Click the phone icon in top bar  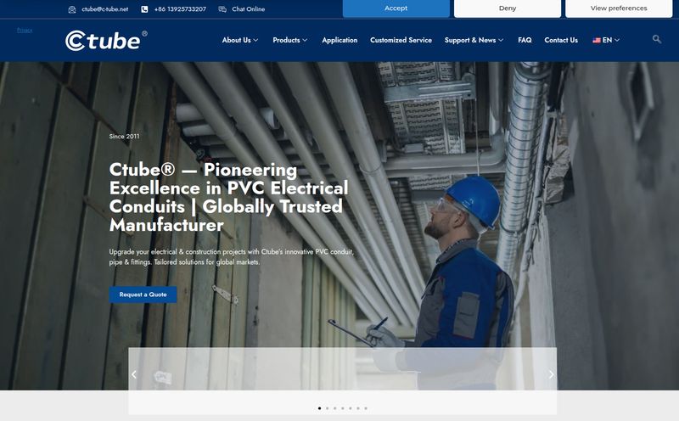(144, 9)
